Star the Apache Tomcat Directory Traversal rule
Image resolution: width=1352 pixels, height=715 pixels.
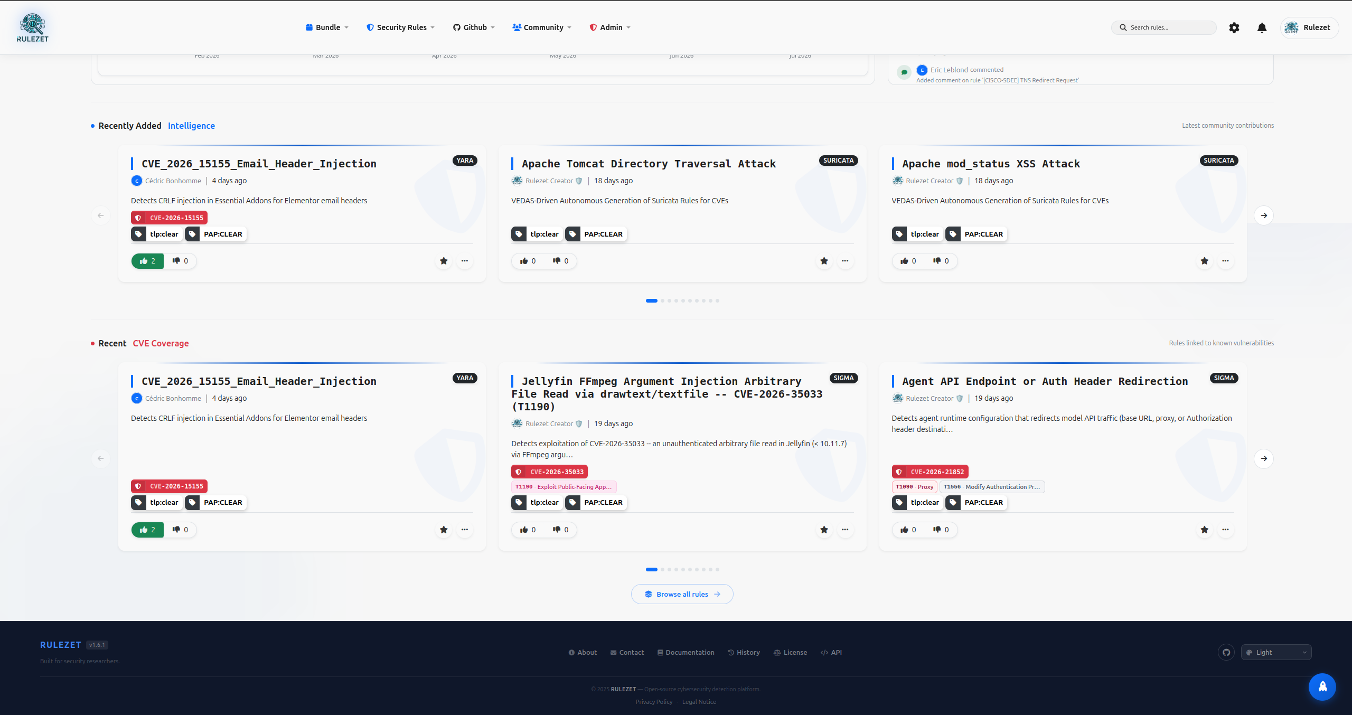[x=824, y=261]
